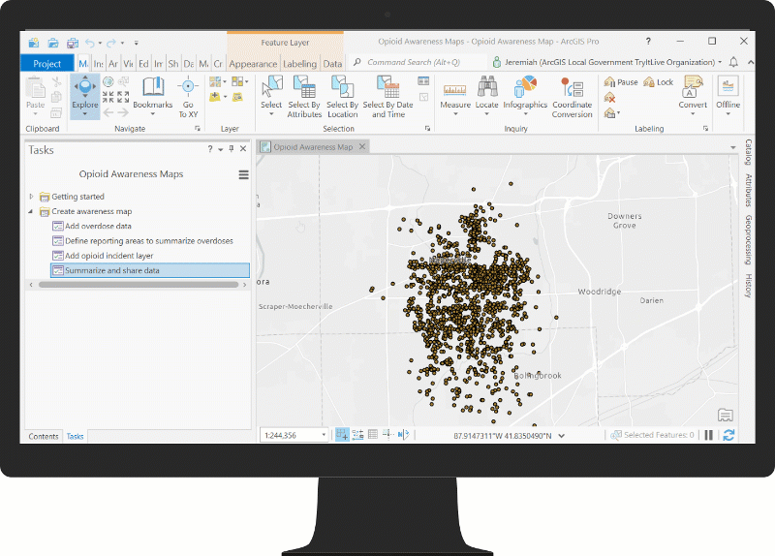Pause map drawing
Viewport: 775px width, 556px height.
click(x=708, y=435)
